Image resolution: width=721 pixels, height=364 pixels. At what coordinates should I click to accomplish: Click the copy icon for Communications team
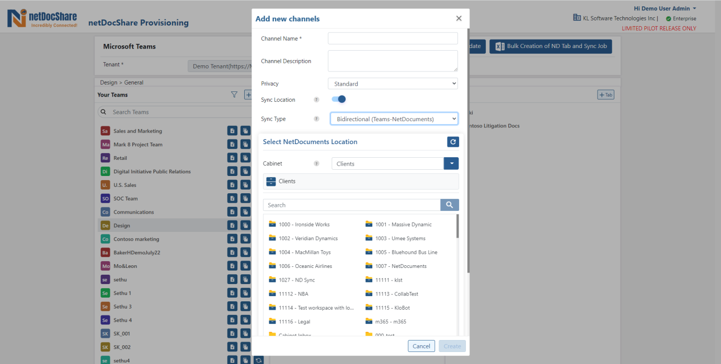[245, 212]
